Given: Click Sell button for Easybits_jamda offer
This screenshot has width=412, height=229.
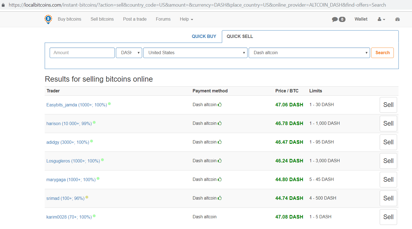Looking at the screenshot, I should pos(388,105).
